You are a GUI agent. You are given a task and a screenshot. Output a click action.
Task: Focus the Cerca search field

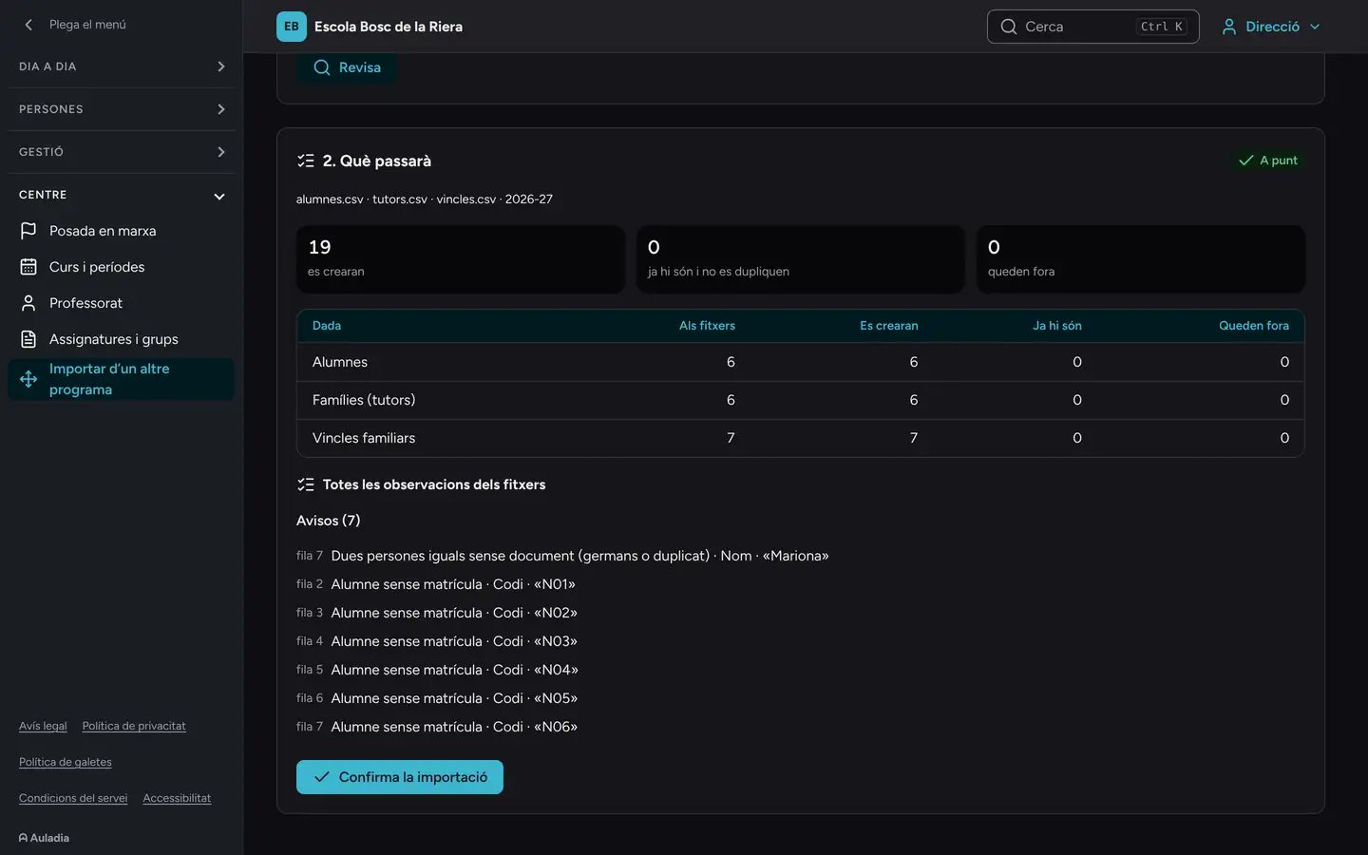point(1092,27)
